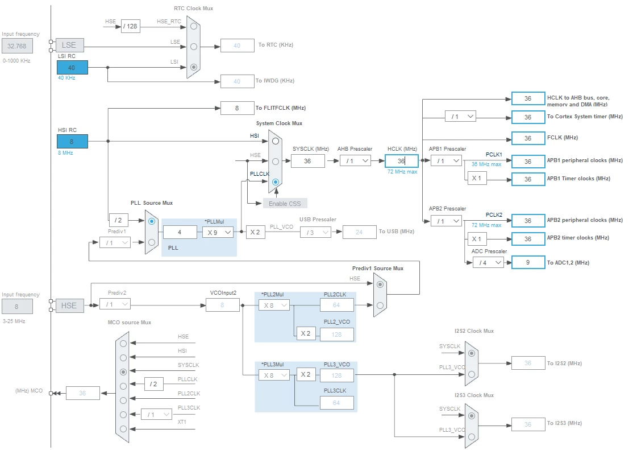Pick PLL2CLK in MCO source Mux
633x450 pixels.
[123, 401]
